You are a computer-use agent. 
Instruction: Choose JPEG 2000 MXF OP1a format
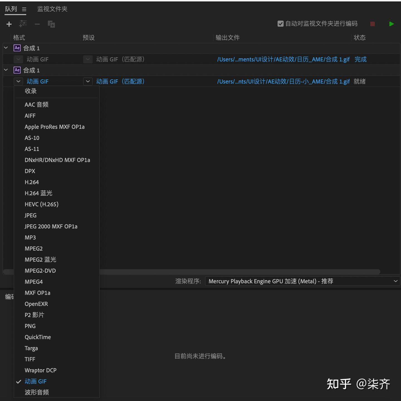click(x=57, y=226)
